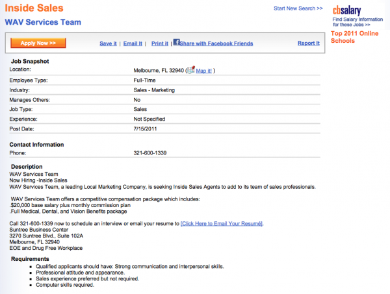Select the Manages Others value No

click(x=137, y=100)
